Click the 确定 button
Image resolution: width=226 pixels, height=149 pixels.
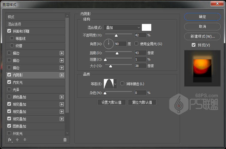pyautogui.click(x=202, y=17)
